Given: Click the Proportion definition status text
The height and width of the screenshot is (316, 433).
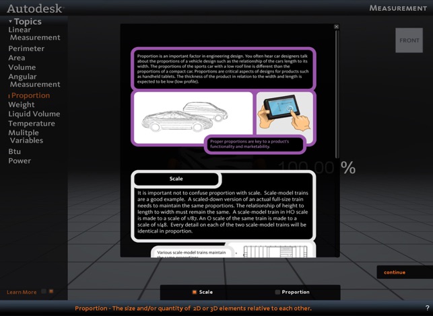Looking at the screenshot, I should (x=193, y=309).
